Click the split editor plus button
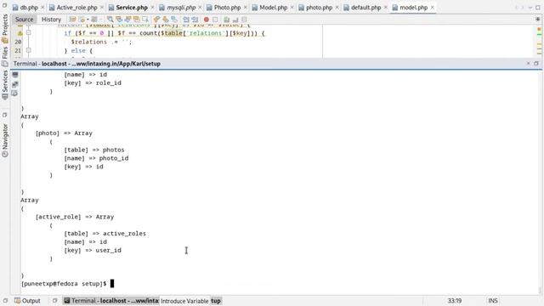 [x=537, y=20]
